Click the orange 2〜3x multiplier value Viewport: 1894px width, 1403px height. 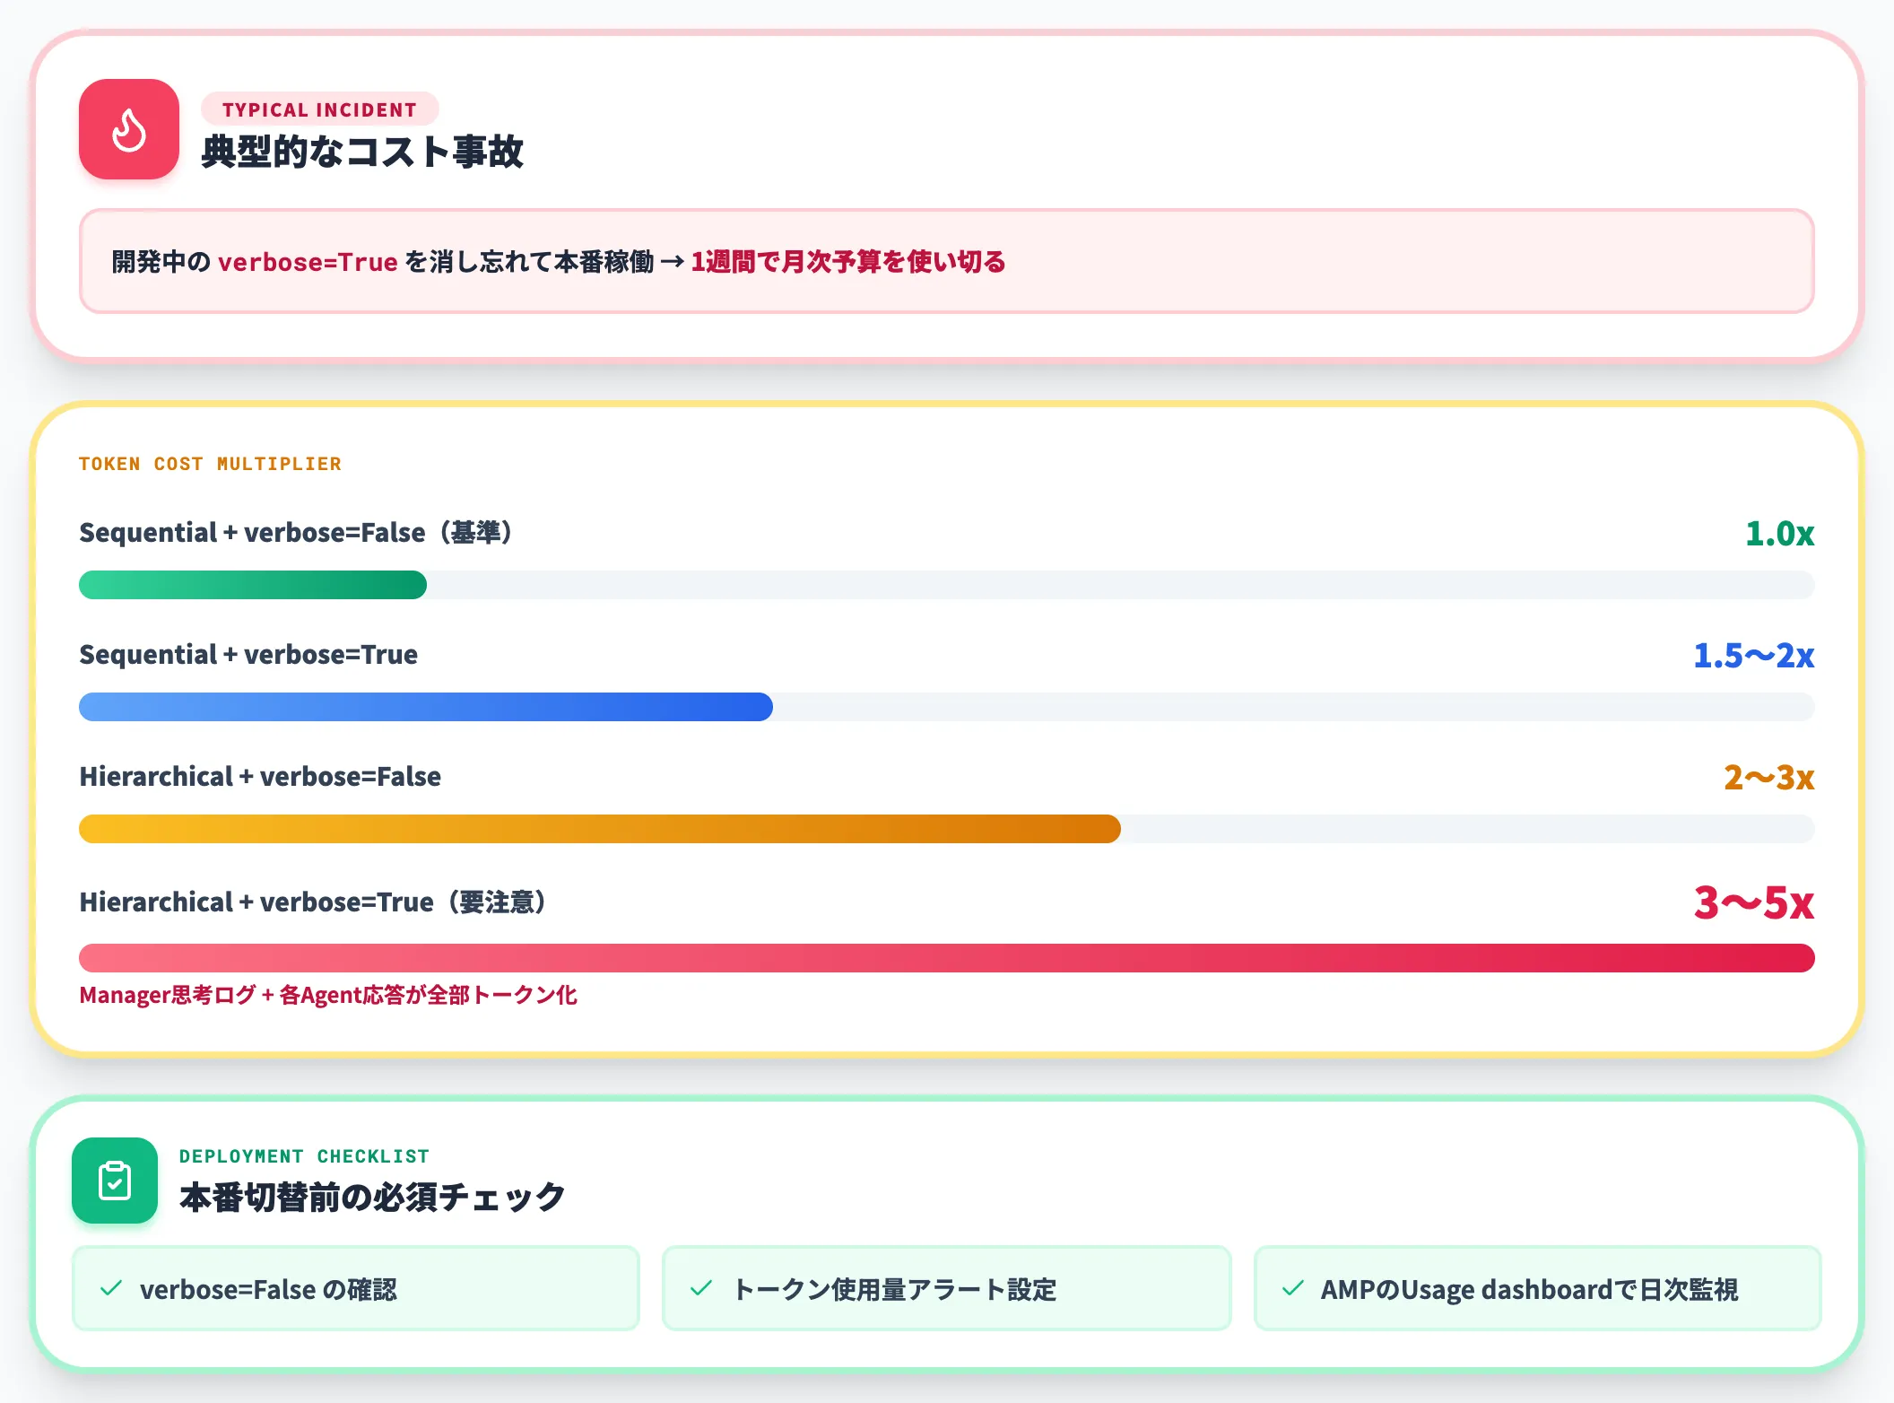click(1768, 778)
